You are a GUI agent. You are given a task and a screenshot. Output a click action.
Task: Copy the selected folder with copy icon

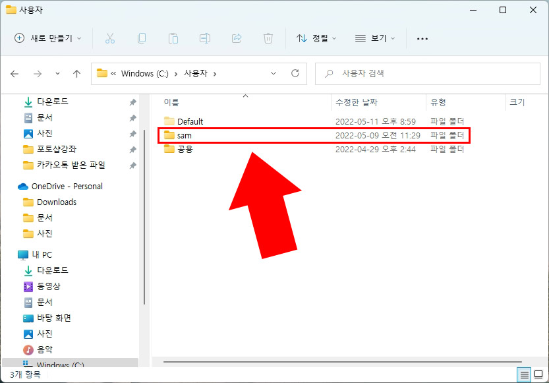coord(142,38)
